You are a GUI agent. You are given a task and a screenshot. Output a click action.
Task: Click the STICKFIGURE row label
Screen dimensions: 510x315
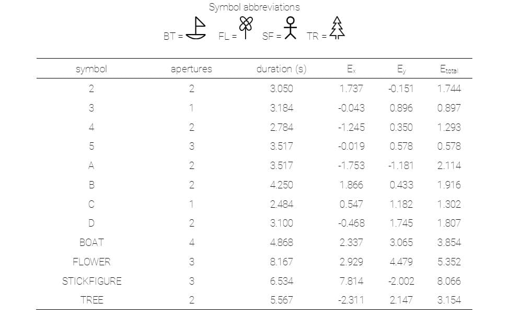click(x=91, y=281)
